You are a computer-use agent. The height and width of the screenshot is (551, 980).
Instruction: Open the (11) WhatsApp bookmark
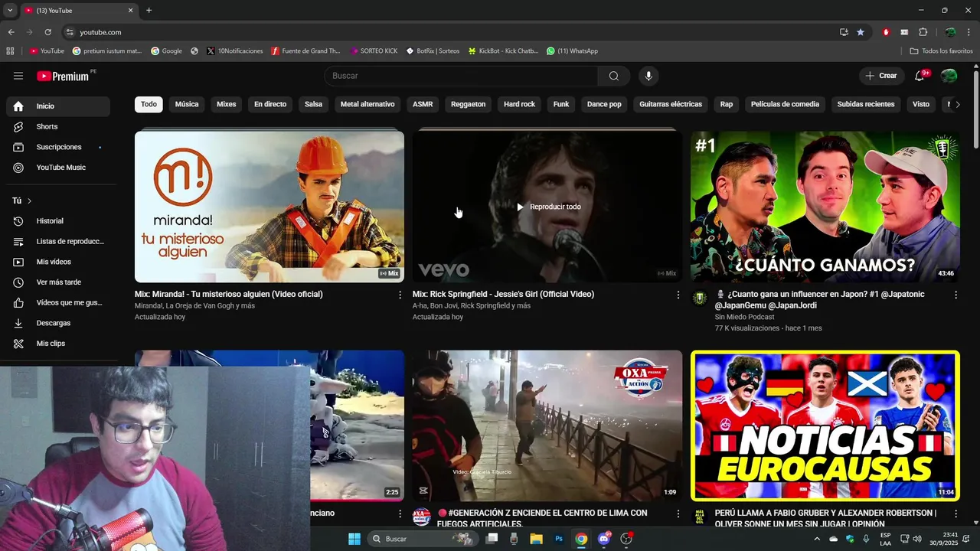click(572, 51)
